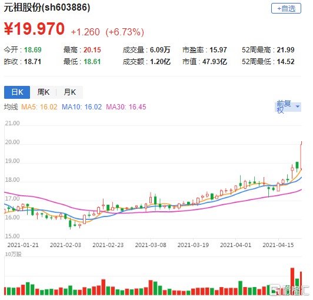The width and height of the screenshot is (313, 300).
Task: Click 成交量 value 6.09万
Action: (160, 49)
